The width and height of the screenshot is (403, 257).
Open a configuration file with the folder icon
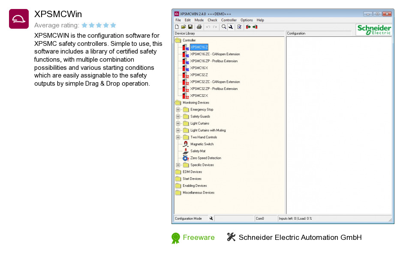[x=183, y=27]
